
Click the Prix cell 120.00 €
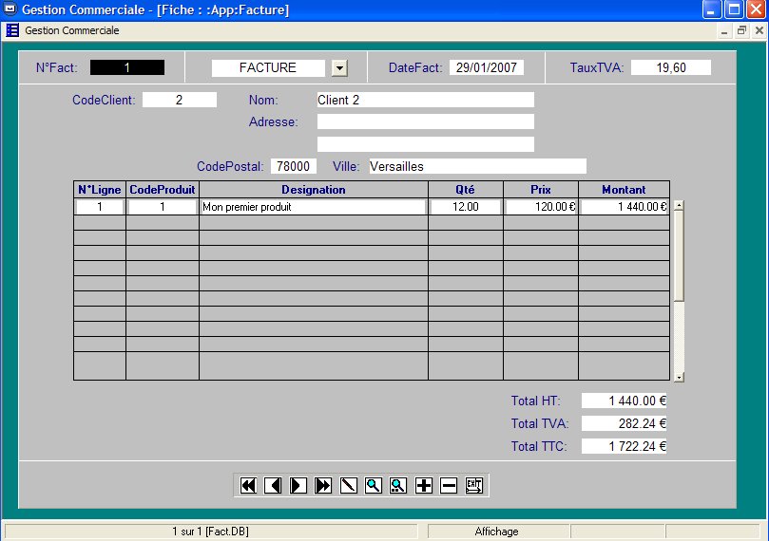coord(541,207)
